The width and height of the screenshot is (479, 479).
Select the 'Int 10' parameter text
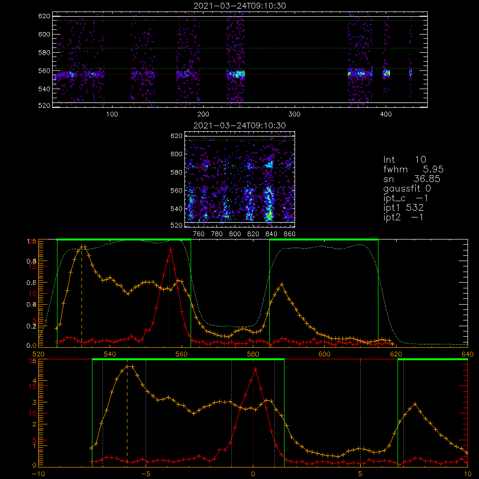click(x=404, y=160)
